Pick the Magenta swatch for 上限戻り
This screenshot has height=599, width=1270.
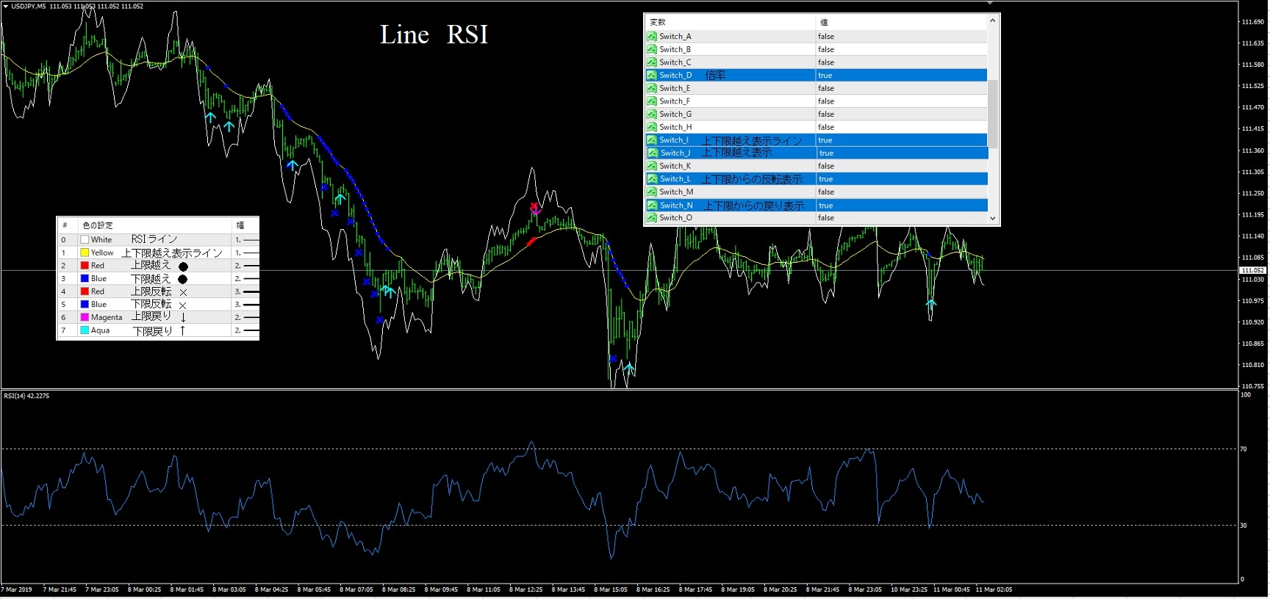coord(85,317)
